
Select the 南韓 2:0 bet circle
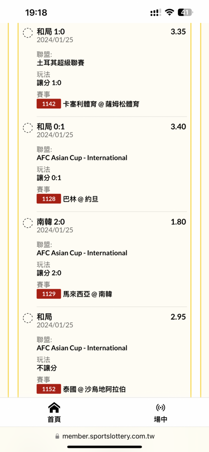pos(28,223)
